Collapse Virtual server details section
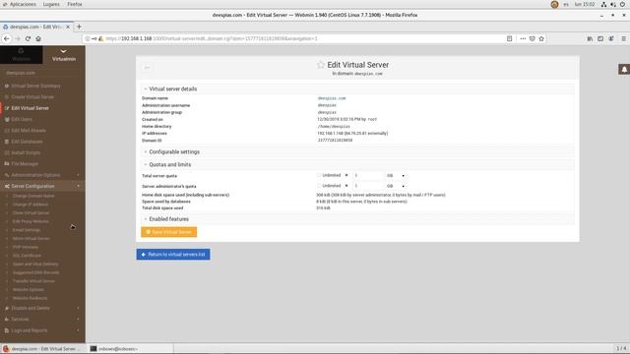The width and height of the screenshot is (630, 354). (x=173, y=89)
